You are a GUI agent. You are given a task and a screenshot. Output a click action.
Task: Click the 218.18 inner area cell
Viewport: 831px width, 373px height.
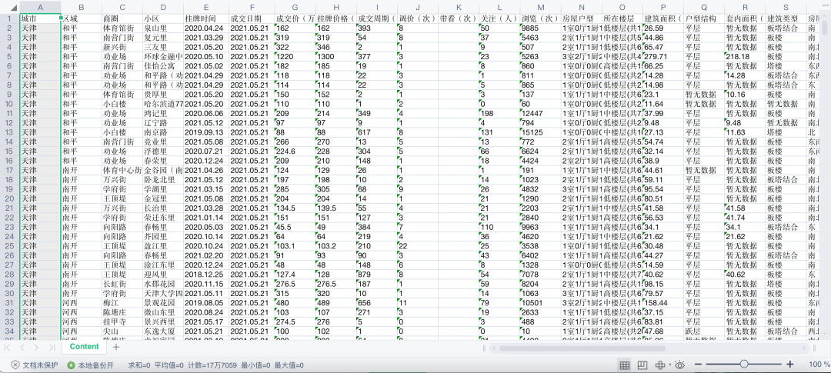(745, 57)
